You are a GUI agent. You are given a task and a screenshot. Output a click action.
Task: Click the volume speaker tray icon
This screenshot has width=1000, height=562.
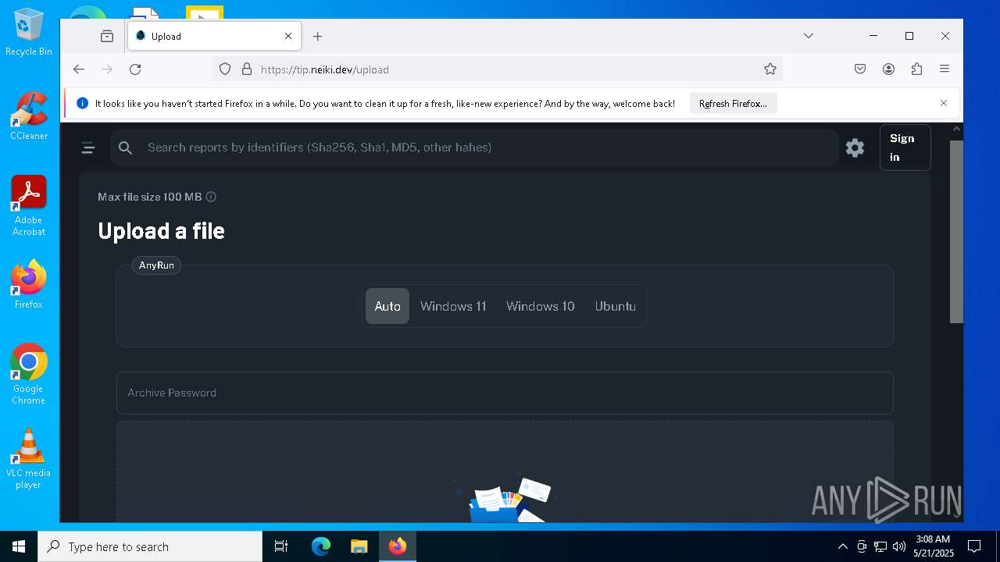[x=899, y=546]
